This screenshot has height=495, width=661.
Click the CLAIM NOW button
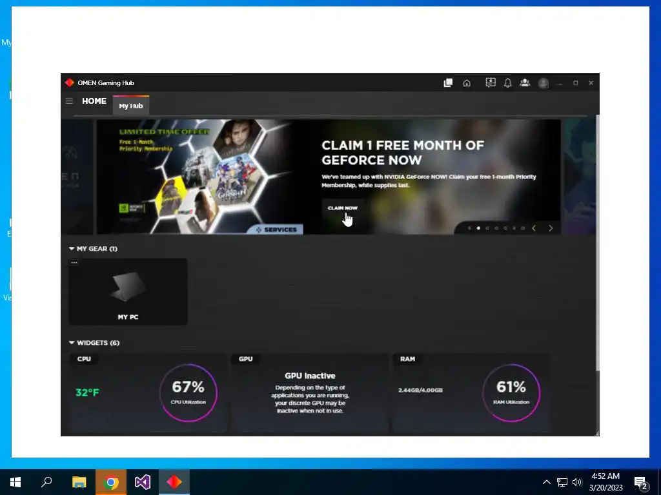pos(342,208)
